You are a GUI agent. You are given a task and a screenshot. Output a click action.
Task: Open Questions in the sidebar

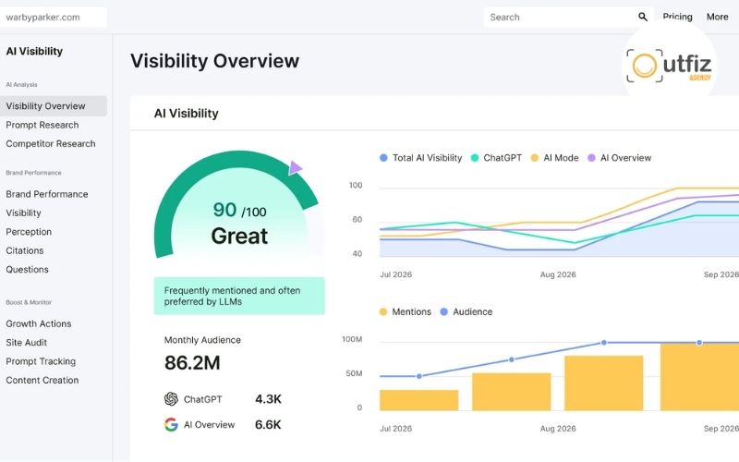[28, 270]
